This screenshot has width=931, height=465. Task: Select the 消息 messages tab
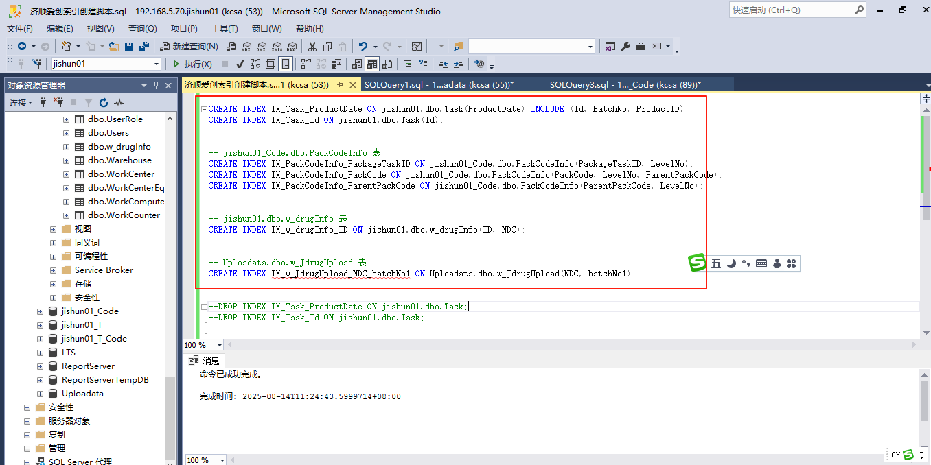[x=205, y=361]
